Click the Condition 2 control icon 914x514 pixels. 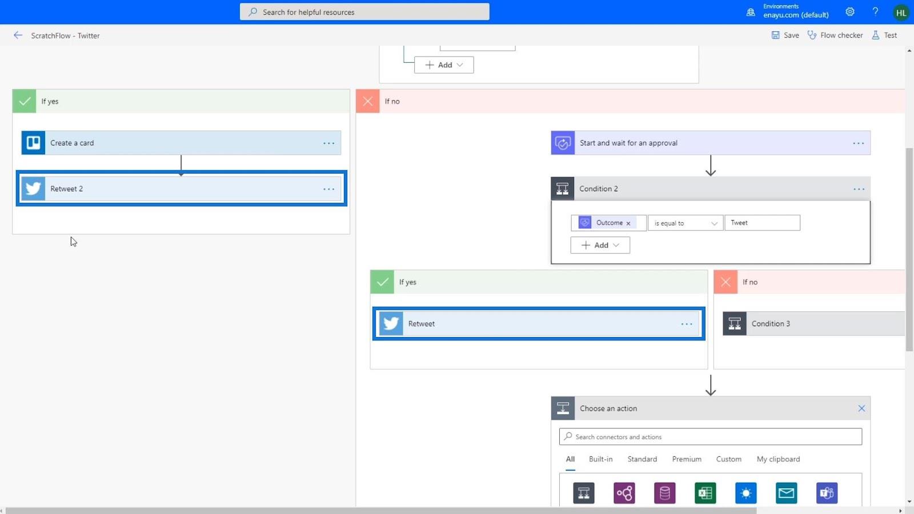(563, 188)
